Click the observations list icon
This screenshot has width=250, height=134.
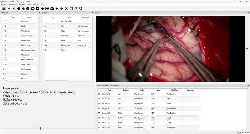pyautogui.click(x=4, y=9)
